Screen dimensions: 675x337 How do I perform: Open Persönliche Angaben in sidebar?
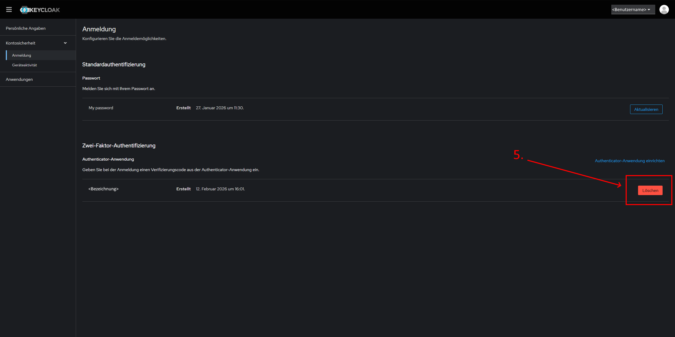point(26,28)
